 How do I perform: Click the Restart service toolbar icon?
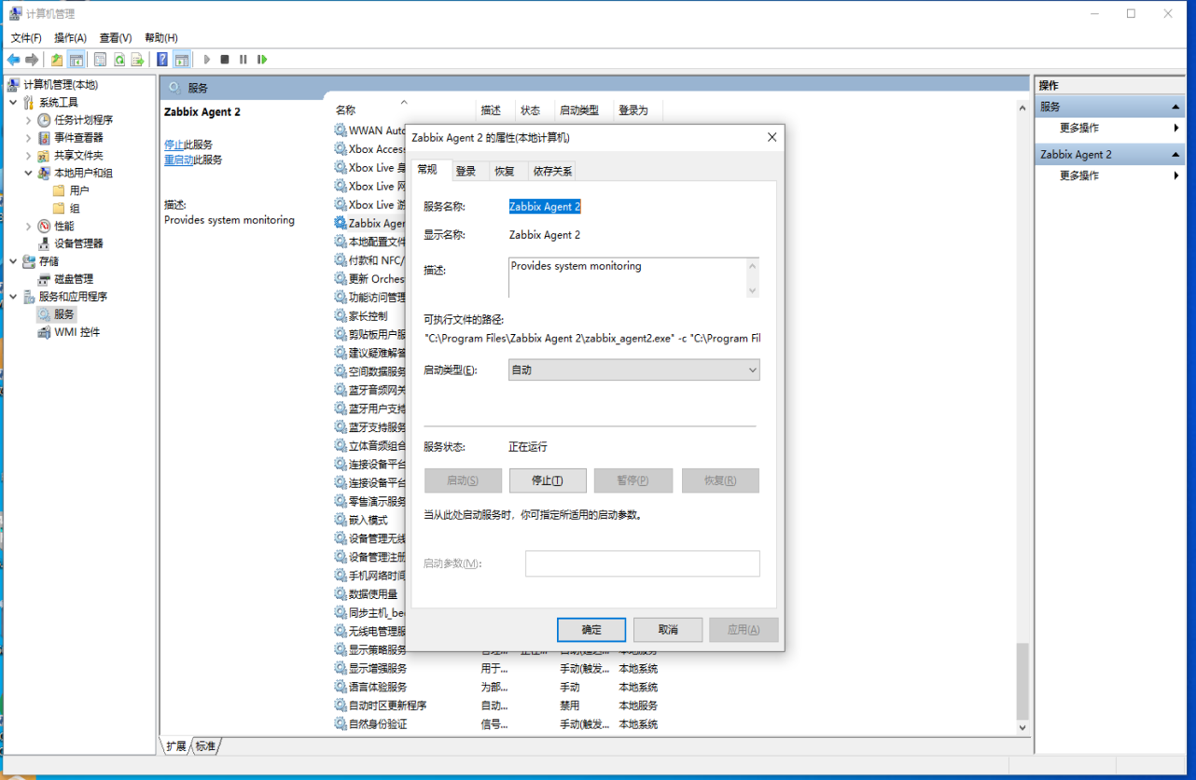coord(262,60)
